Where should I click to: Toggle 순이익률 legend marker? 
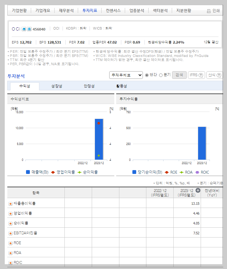point(79,172)
